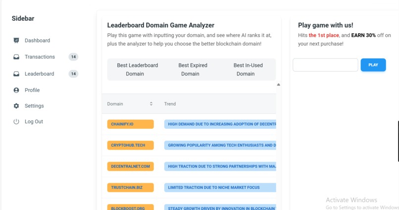Click the Settings gear icon
Screen dimensions: 399x210
tap(16, 106)
